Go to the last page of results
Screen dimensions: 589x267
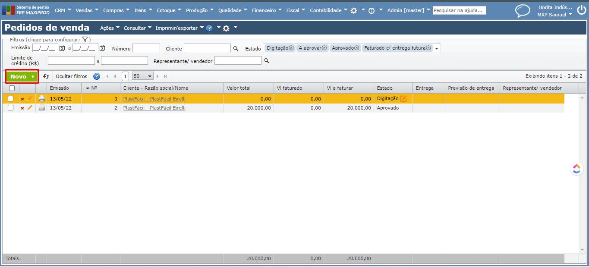coord(165,76)
